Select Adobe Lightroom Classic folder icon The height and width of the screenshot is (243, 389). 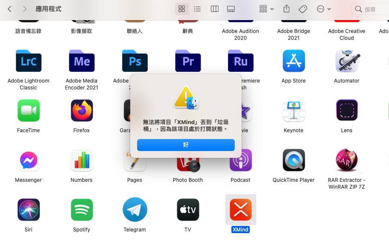pos(29,61)
